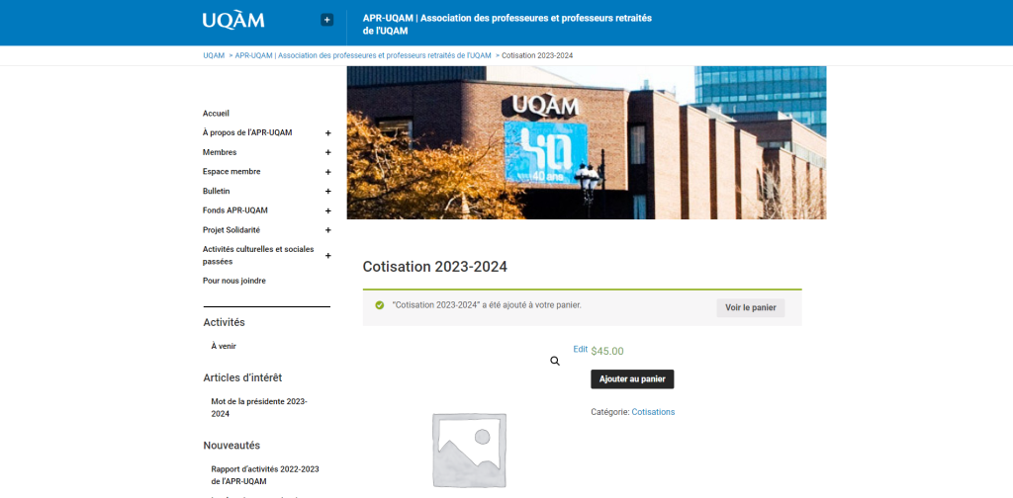
Task: Open Pour nous joindre page
Action: click(x=233, y=281)
